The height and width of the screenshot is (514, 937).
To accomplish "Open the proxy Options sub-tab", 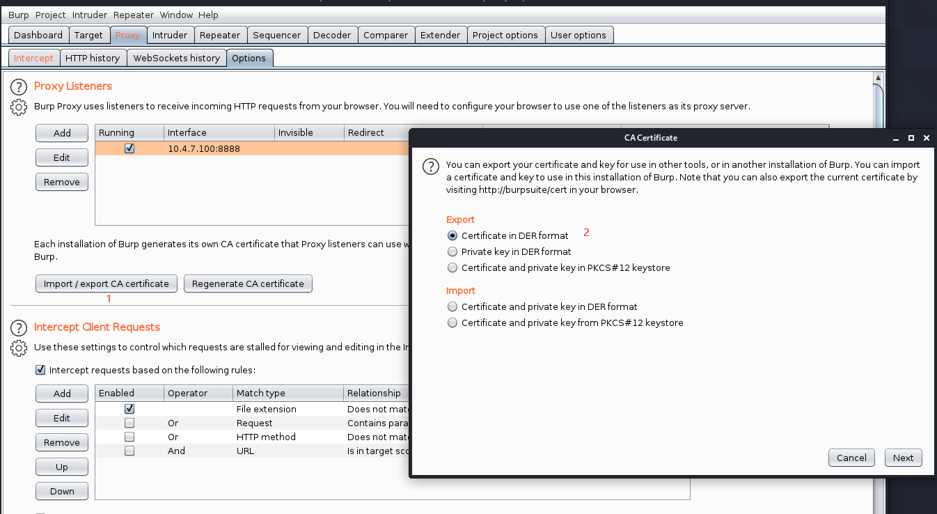I will (249, 58).
